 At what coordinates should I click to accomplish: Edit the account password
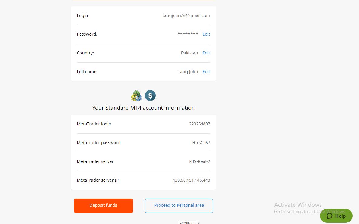point(206,34)
